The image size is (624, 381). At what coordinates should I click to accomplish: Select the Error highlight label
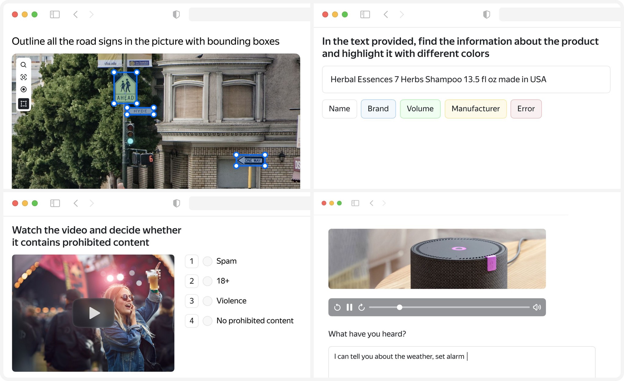526,109
